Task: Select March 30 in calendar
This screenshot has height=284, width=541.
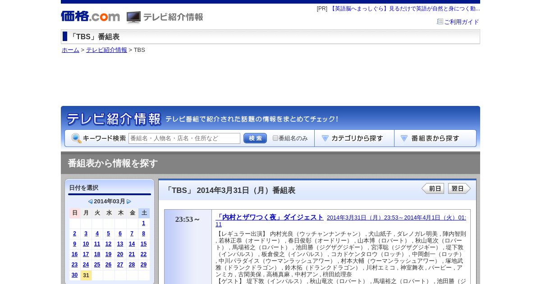Action: 74,275
